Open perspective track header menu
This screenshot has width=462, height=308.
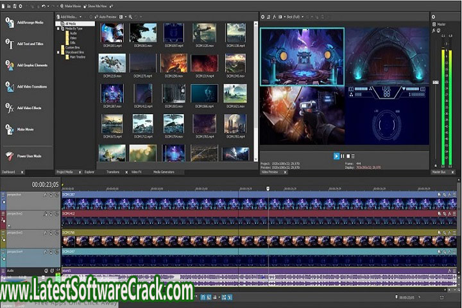tap(3, 194)
